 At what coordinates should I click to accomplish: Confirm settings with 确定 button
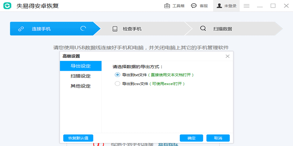[191, 138]
